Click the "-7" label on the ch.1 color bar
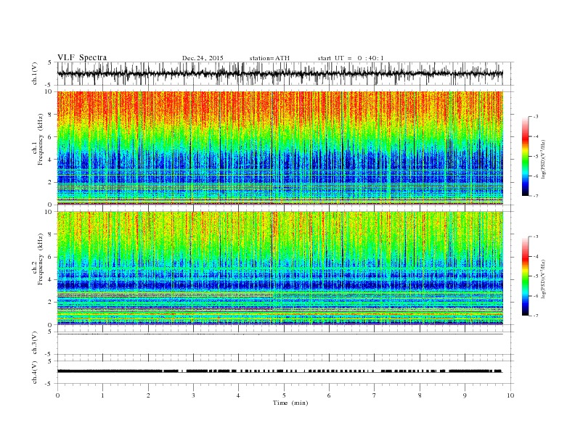Viewport: 575px width, 444px height. (535, 196)
